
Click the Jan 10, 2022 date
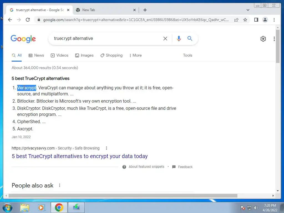(x=21, y=137)
